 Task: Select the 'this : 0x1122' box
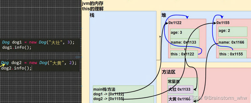(184, 54)
